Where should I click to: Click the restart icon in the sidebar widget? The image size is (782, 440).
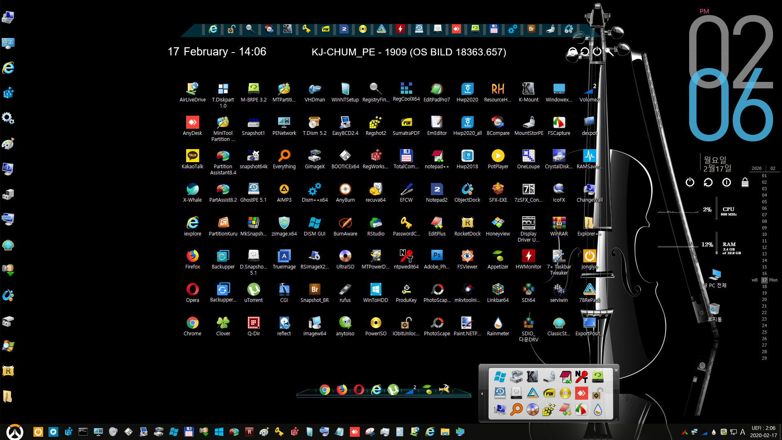click(x=708, y=182)
